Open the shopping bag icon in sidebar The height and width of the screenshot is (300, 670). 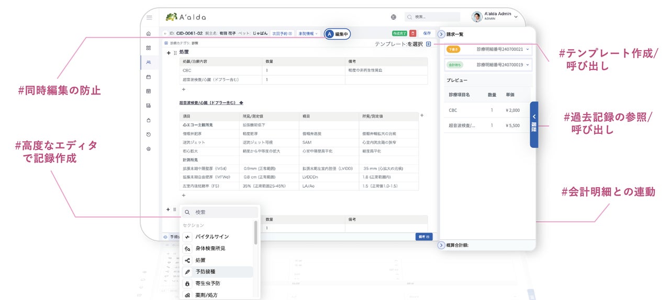(149, 120)
